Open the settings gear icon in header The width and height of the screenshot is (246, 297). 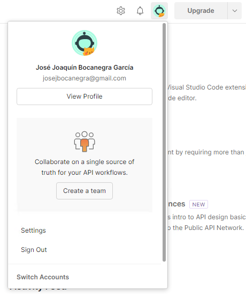pyautogui.click(x=121, y=11)
